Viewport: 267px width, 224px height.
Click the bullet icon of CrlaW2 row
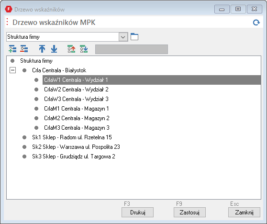(x=36, y=90)
